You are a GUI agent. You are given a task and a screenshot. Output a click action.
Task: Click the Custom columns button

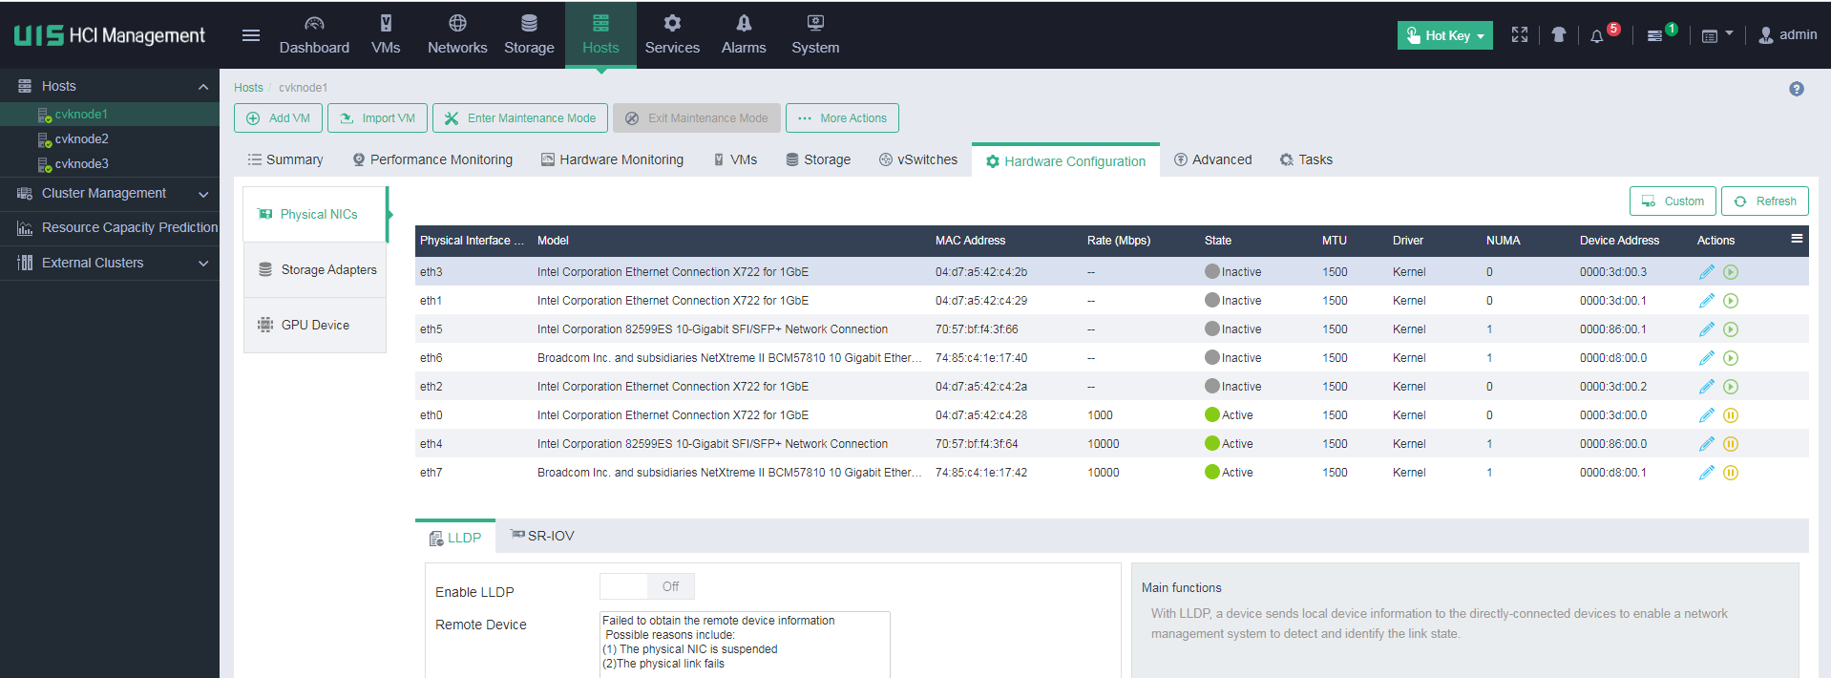click(1673, 201)
